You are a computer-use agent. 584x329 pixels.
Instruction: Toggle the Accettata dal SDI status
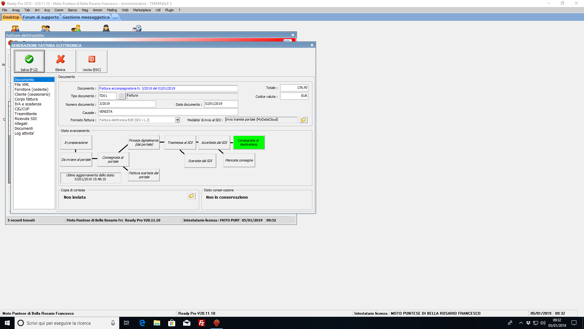(214, 143)
